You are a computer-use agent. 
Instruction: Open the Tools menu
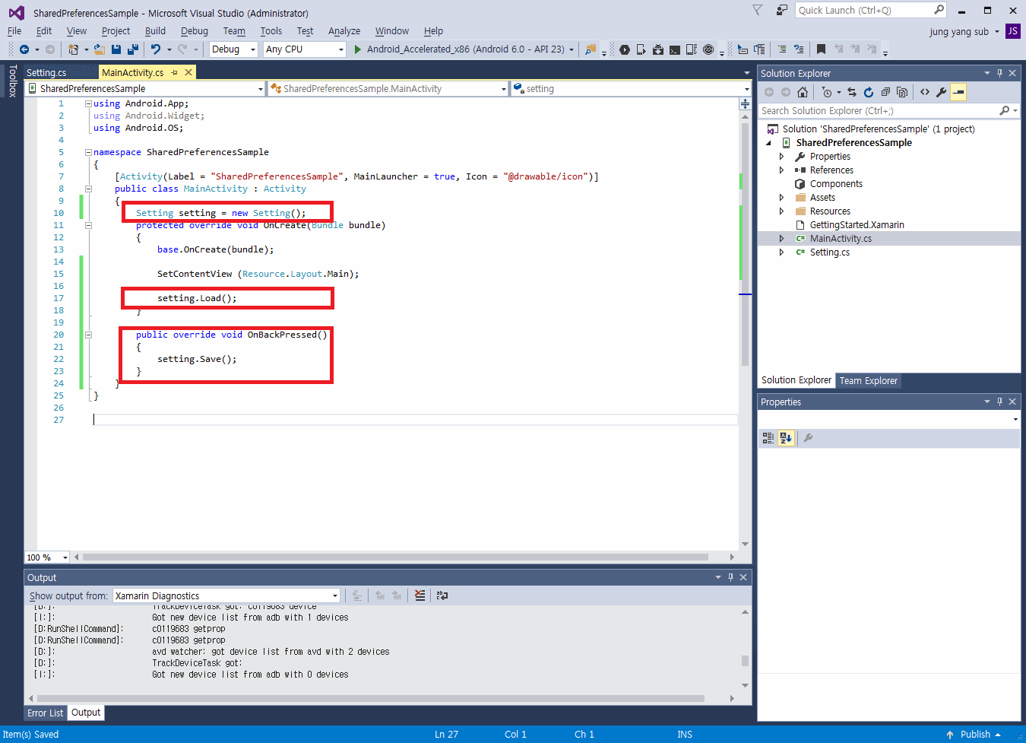[x=271, y=31]
